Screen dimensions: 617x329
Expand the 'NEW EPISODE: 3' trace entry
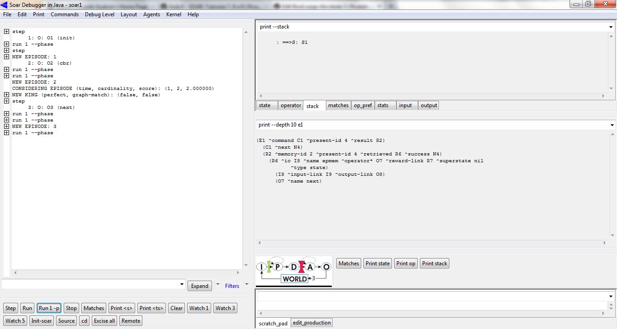(7, 127)
